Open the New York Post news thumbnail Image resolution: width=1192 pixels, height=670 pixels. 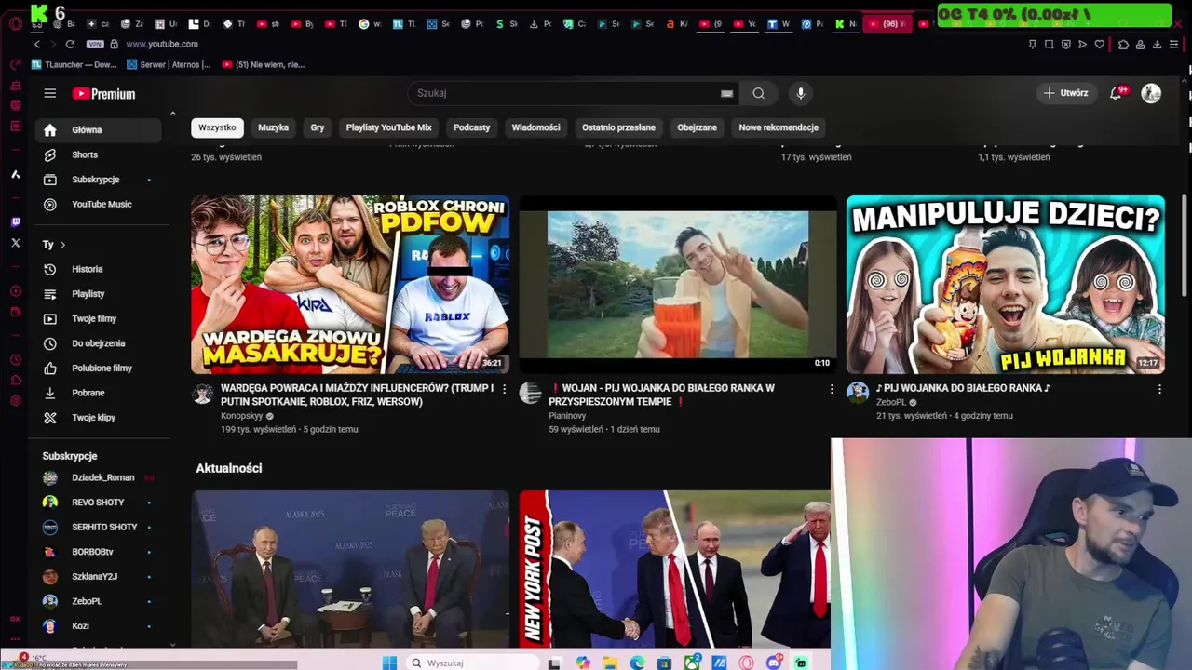pyautogui.click(x=675, y=569)
